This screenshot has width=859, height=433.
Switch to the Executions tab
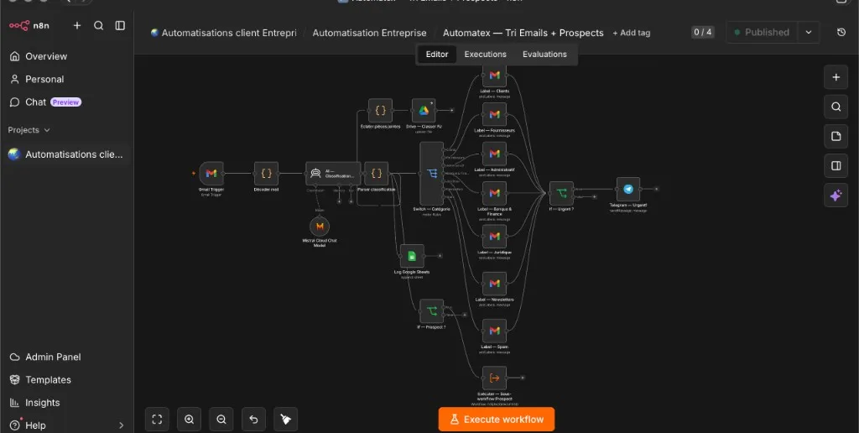pyautogui.click(x=486, y=55)
